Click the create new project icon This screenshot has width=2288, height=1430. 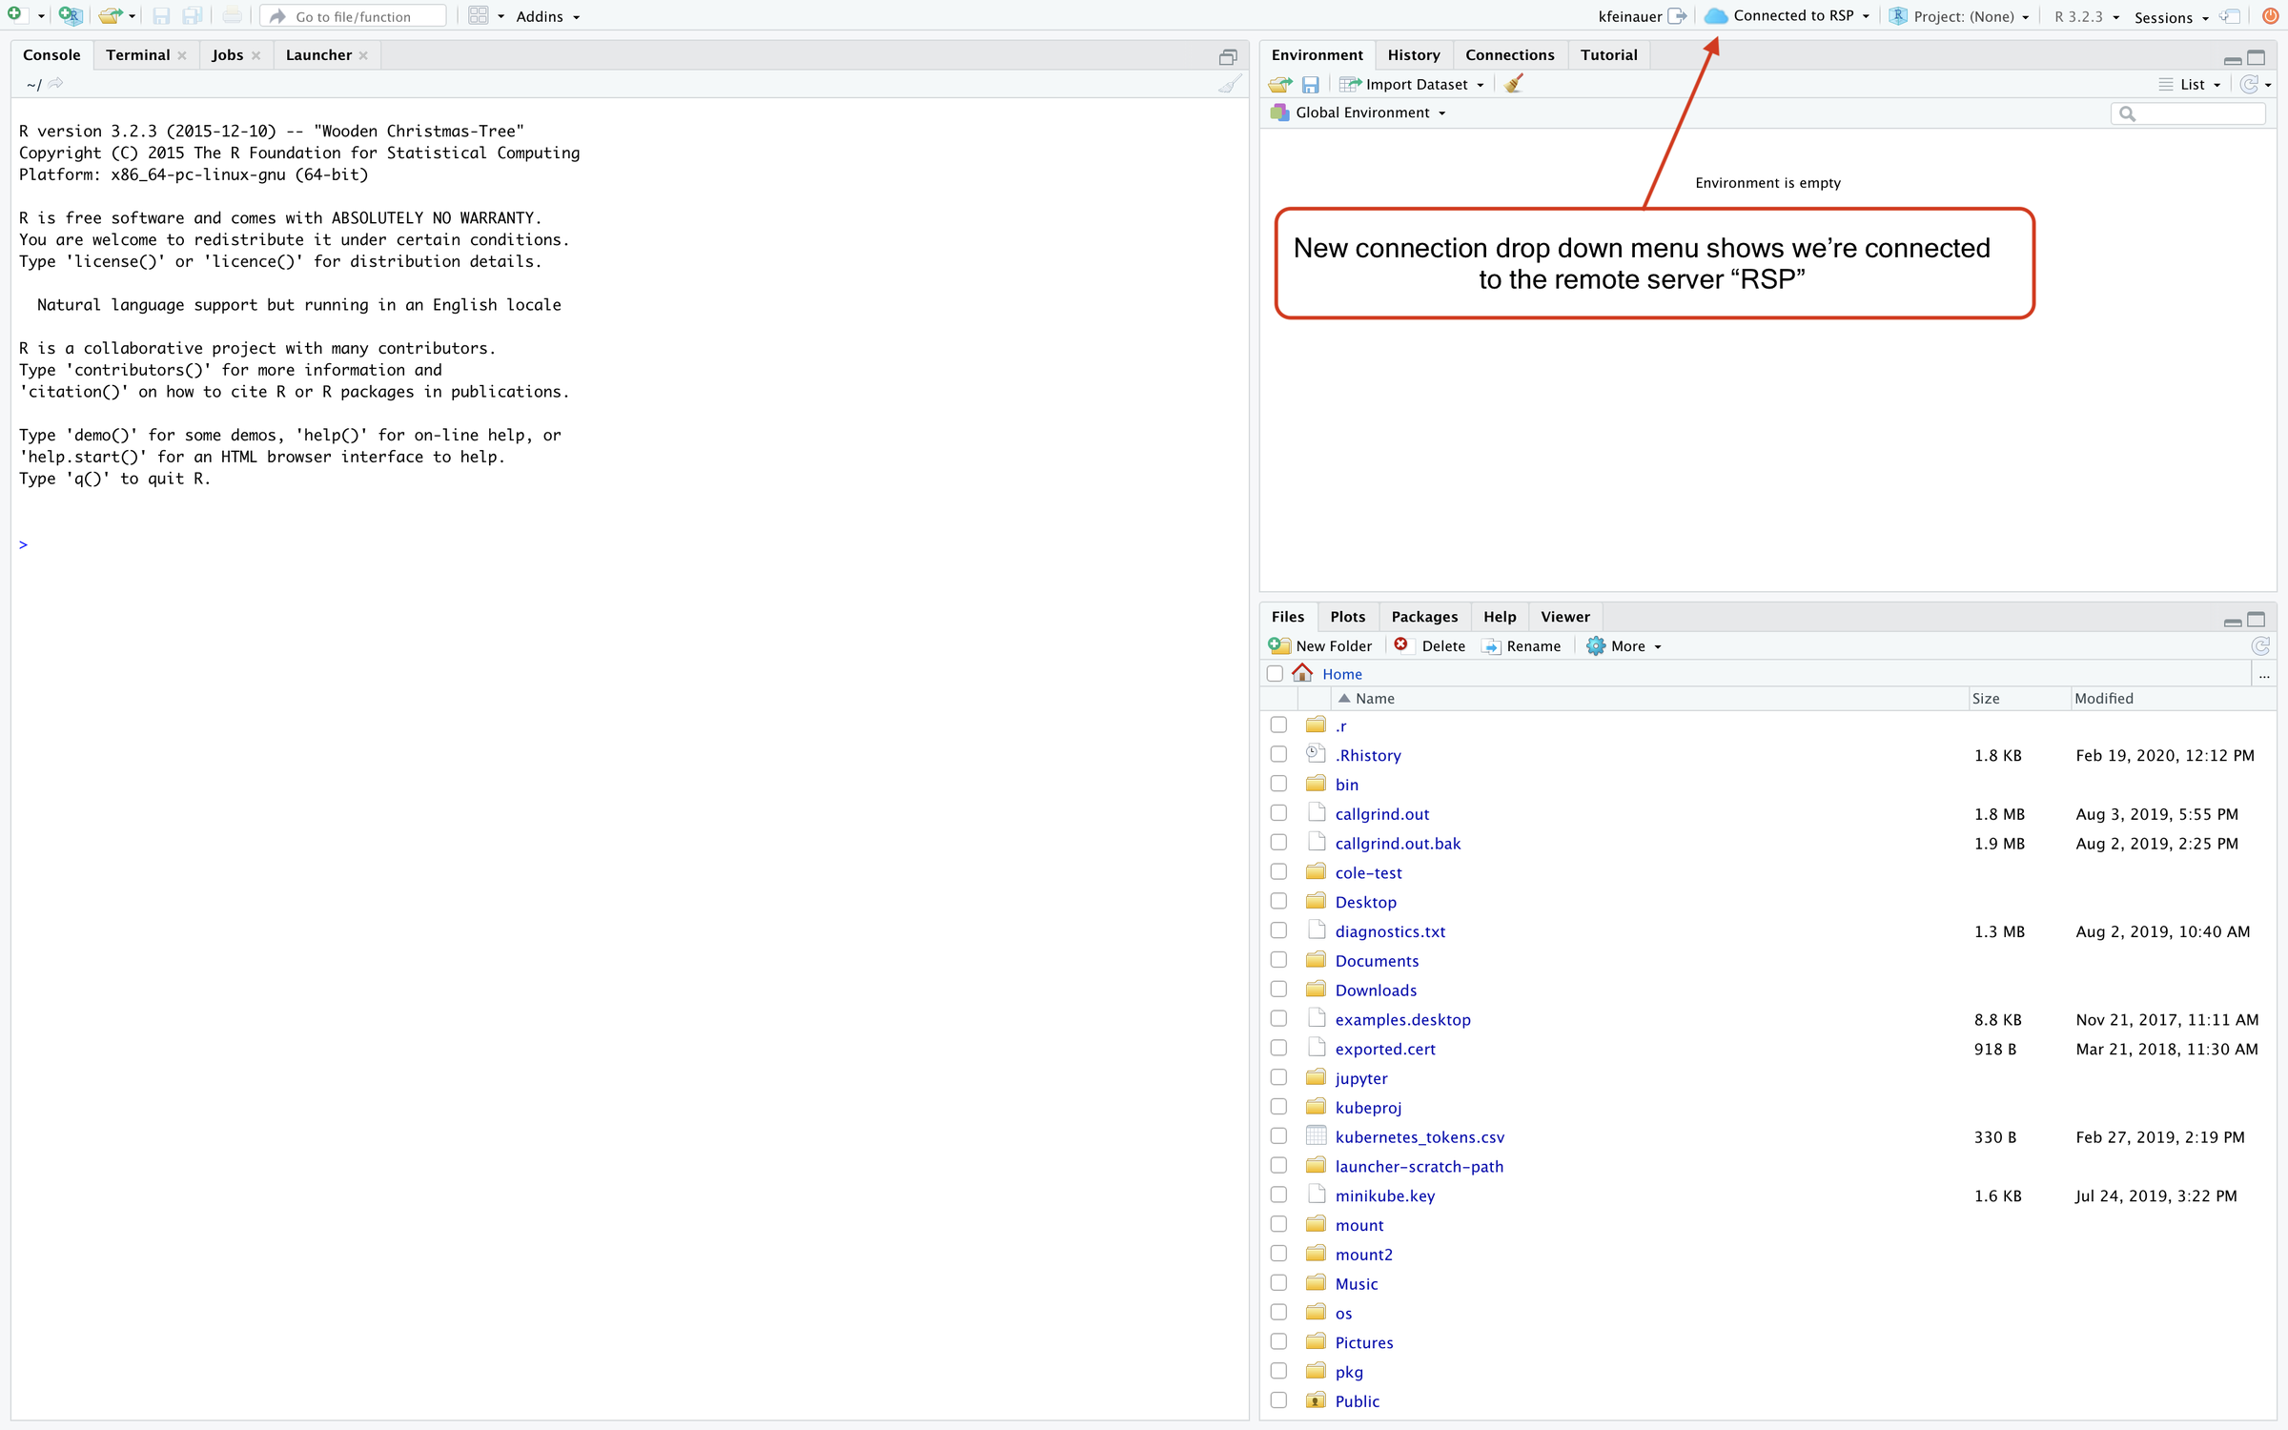click(69, 15)
